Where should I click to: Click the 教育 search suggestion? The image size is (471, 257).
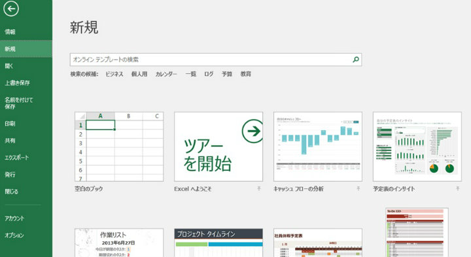coord(246,74)
